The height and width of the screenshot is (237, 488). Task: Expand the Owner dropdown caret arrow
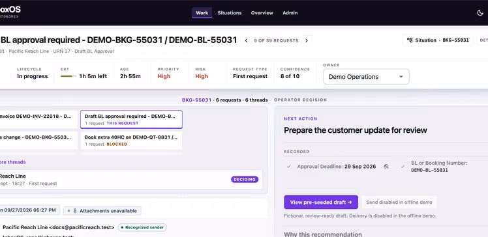[401, 77]
